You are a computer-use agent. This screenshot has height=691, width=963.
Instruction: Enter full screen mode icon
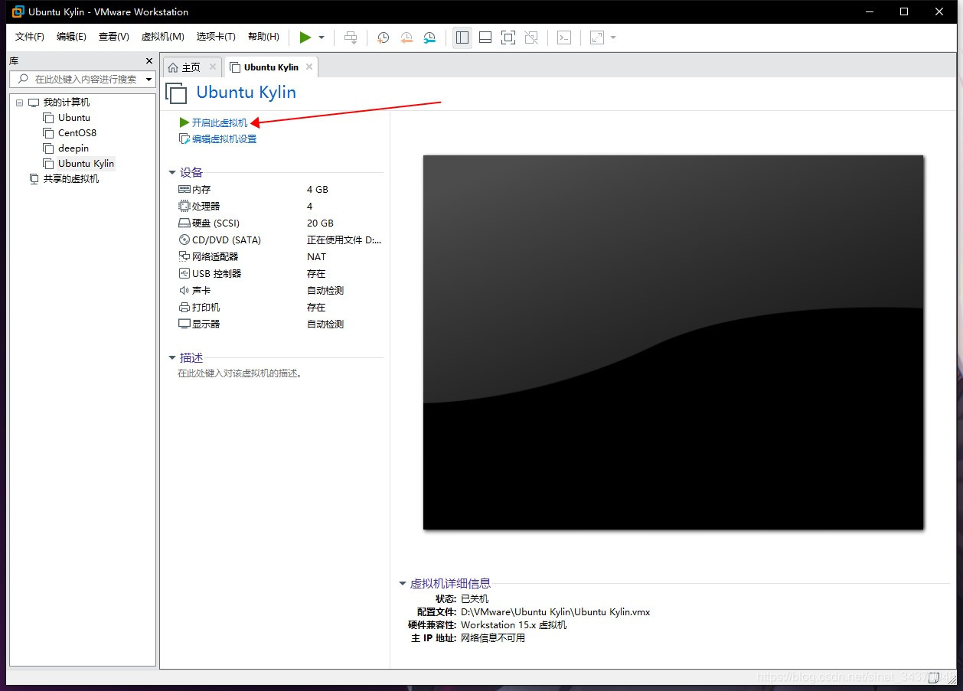(x=508, y=37)
